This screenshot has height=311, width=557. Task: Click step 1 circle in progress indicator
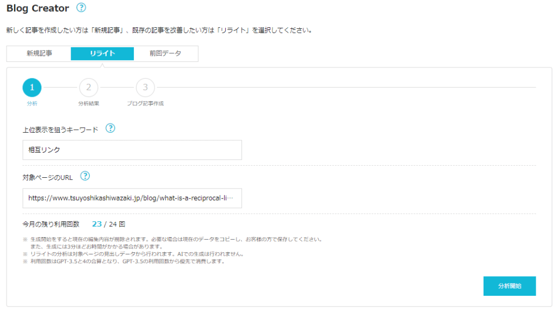32,87
